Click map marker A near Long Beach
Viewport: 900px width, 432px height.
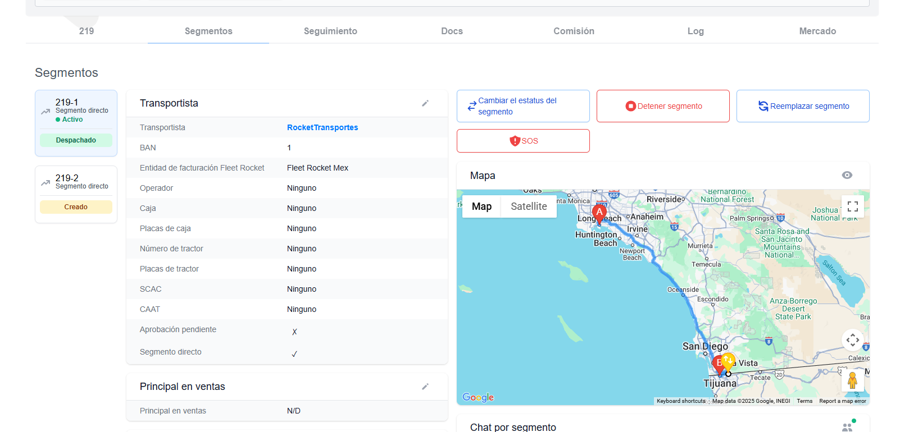coord(599,215)
